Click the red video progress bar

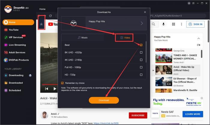click(50, 85)
